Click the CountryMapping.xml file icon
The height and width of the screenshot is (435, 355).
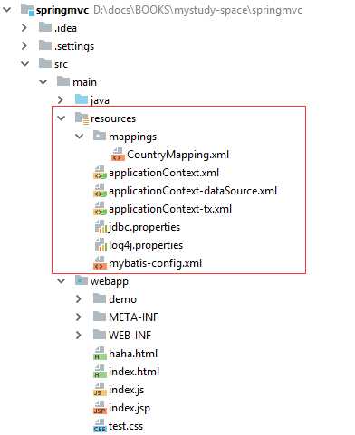click(x=118, y=155)
